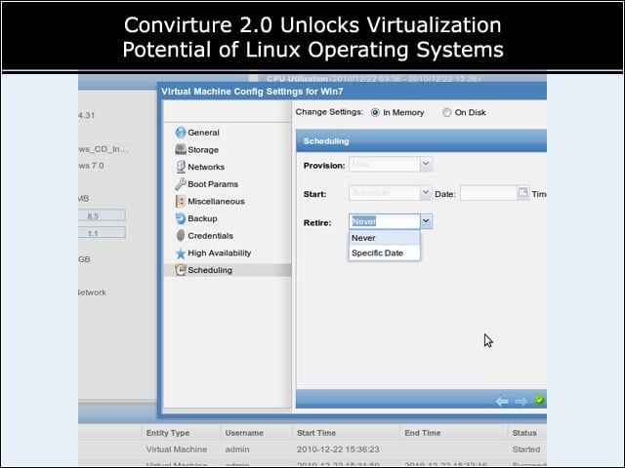Click the Retire combo text field
Screen dimensions: 625x468
click(x=385, y=221)
